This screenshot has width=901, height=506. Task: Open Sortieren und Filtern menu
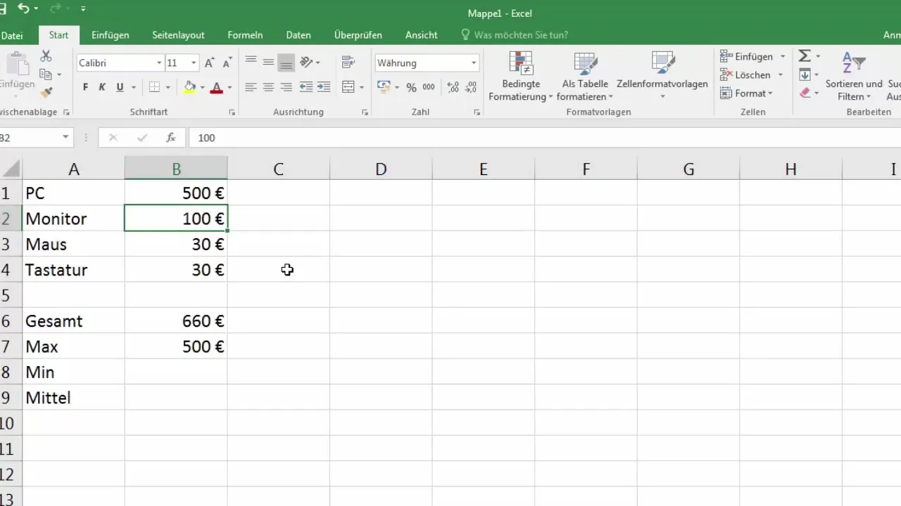pyautogui.click(x=854, y=76)
